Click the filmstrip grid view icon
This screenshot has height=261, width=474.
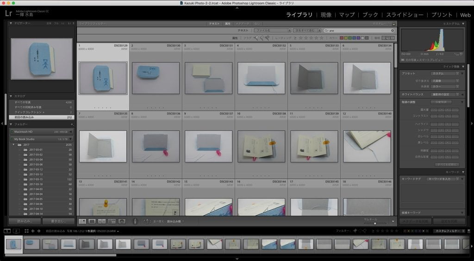click(26, 231)
